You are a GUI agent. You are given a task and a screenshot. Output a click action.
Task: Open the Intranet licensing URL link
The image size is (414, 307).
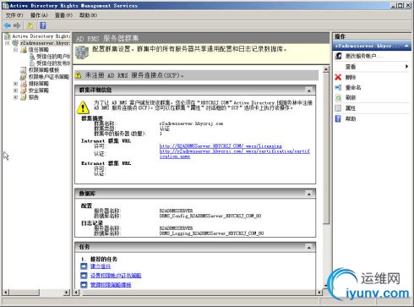[221, 145]
